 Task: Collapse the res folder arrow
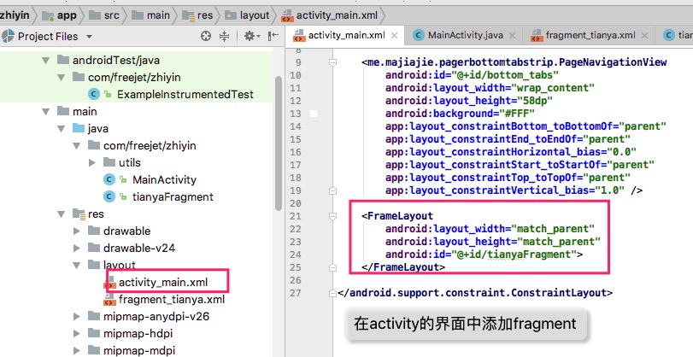tap(61, 214)
